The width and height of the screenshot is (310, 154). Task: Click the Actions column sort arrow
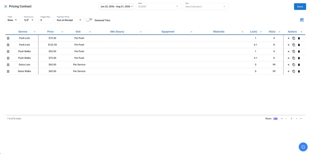tap(301, 32)
